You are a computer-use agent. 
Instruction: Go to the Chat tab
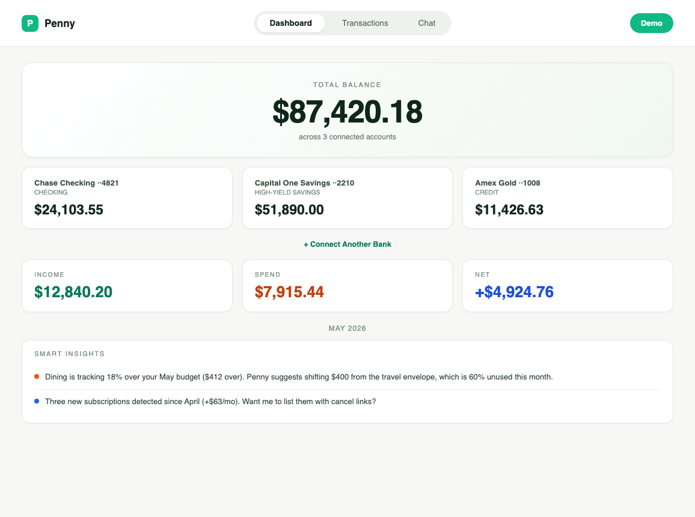[427, 23]
